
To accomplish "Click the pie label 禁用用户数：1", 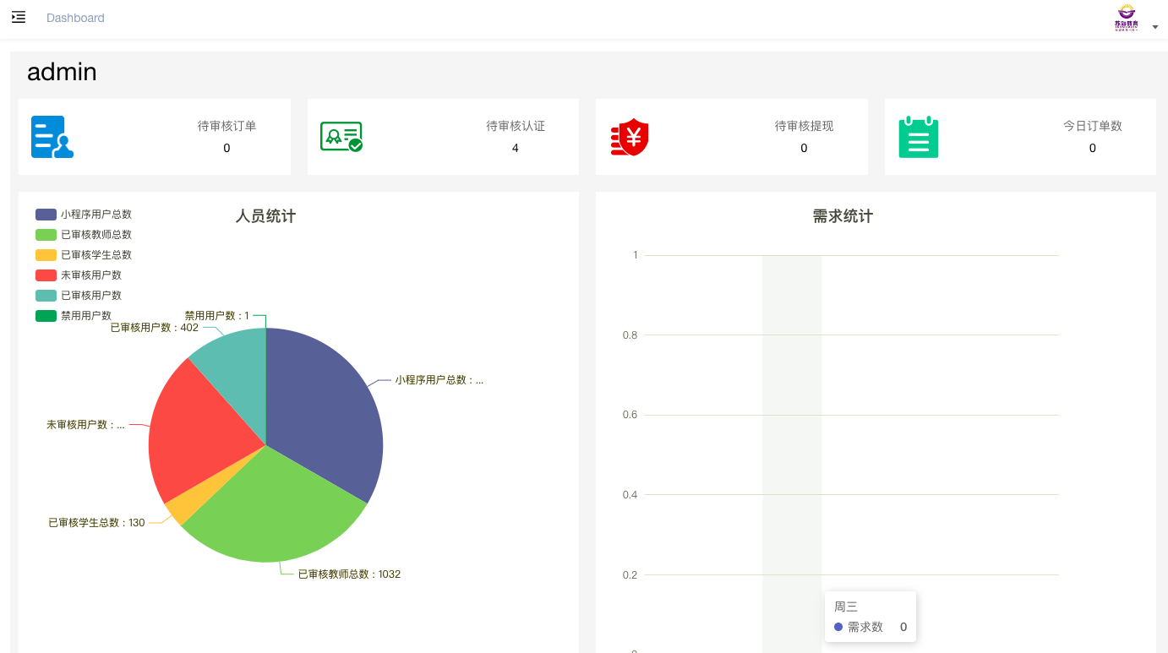I will [217, 316].
